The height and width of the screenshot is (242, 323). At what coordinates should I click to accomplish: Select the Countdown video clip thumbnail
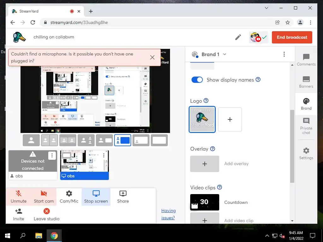[204, 202]
